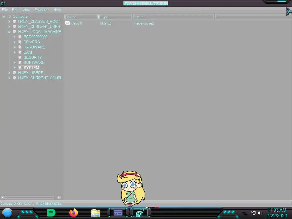
Task: Select the SYSTEM key label
Action: (31, 68)
